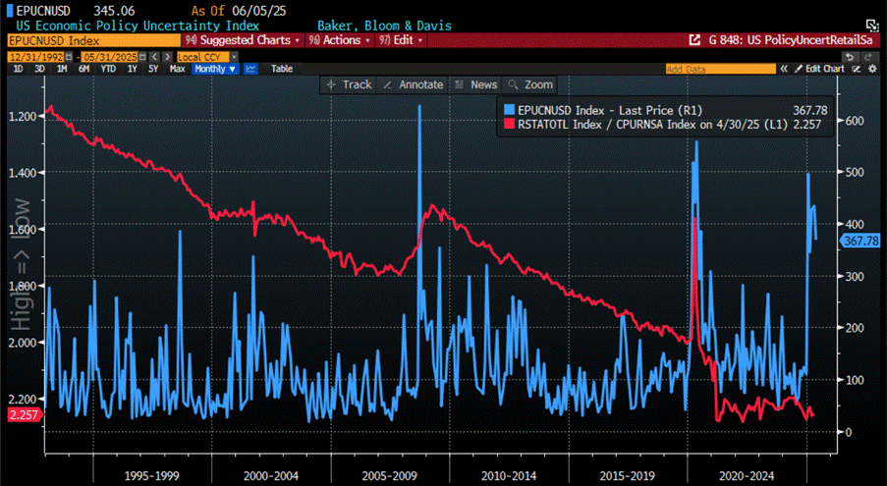Click G 848: US PolicyUncertRetailSa chart title
This screenshot has width=887, height=486.
[x=791, y=40]
